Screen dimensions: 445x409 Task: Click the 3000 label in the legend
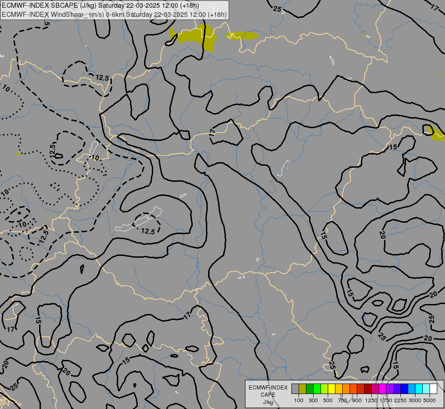pyautogui.click(x=415, y=400)
